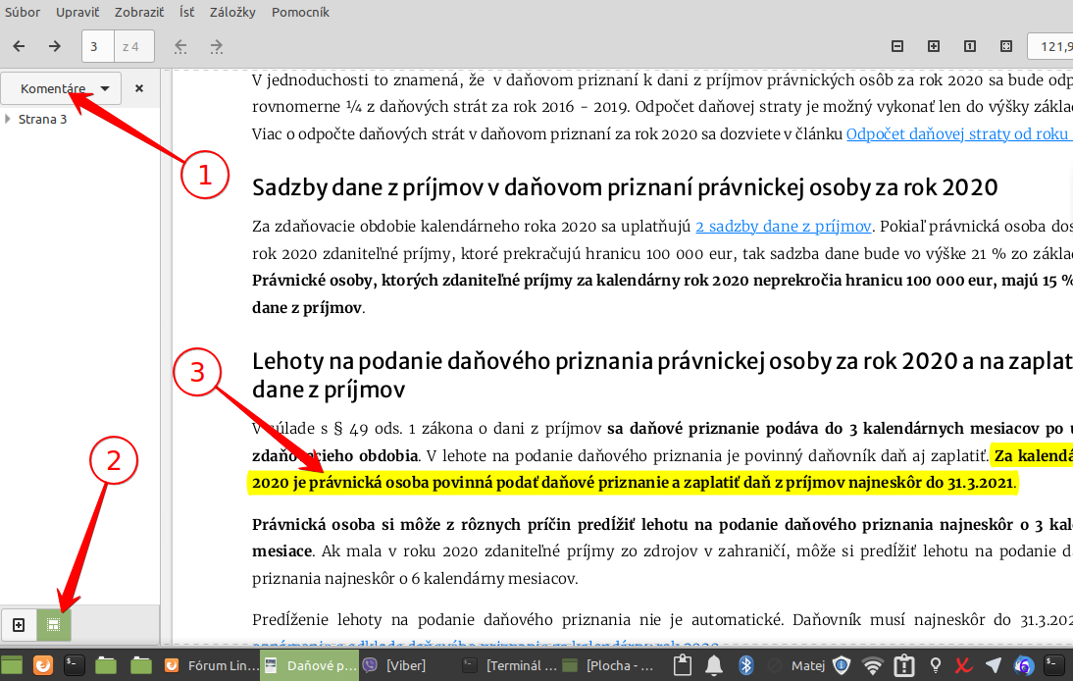The image size is (1073, 681).
Task: Open the 'Odpočet daňovej straty' article link
Action: coord(957,134)
